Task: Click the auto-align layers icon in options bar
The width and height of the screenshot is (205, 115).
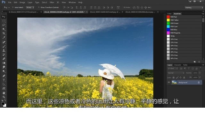Action: click(x=118, y=7)
